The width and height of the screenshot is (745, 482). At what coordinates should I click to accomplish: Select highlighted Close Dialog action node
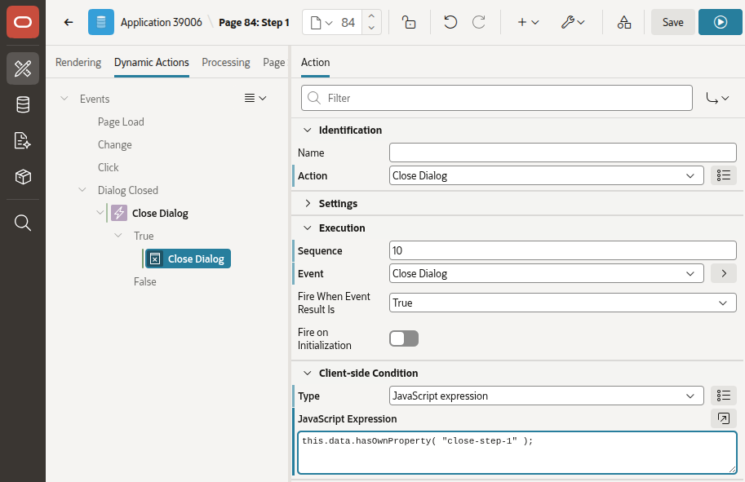pyautogui.click(x=188, y=259)
